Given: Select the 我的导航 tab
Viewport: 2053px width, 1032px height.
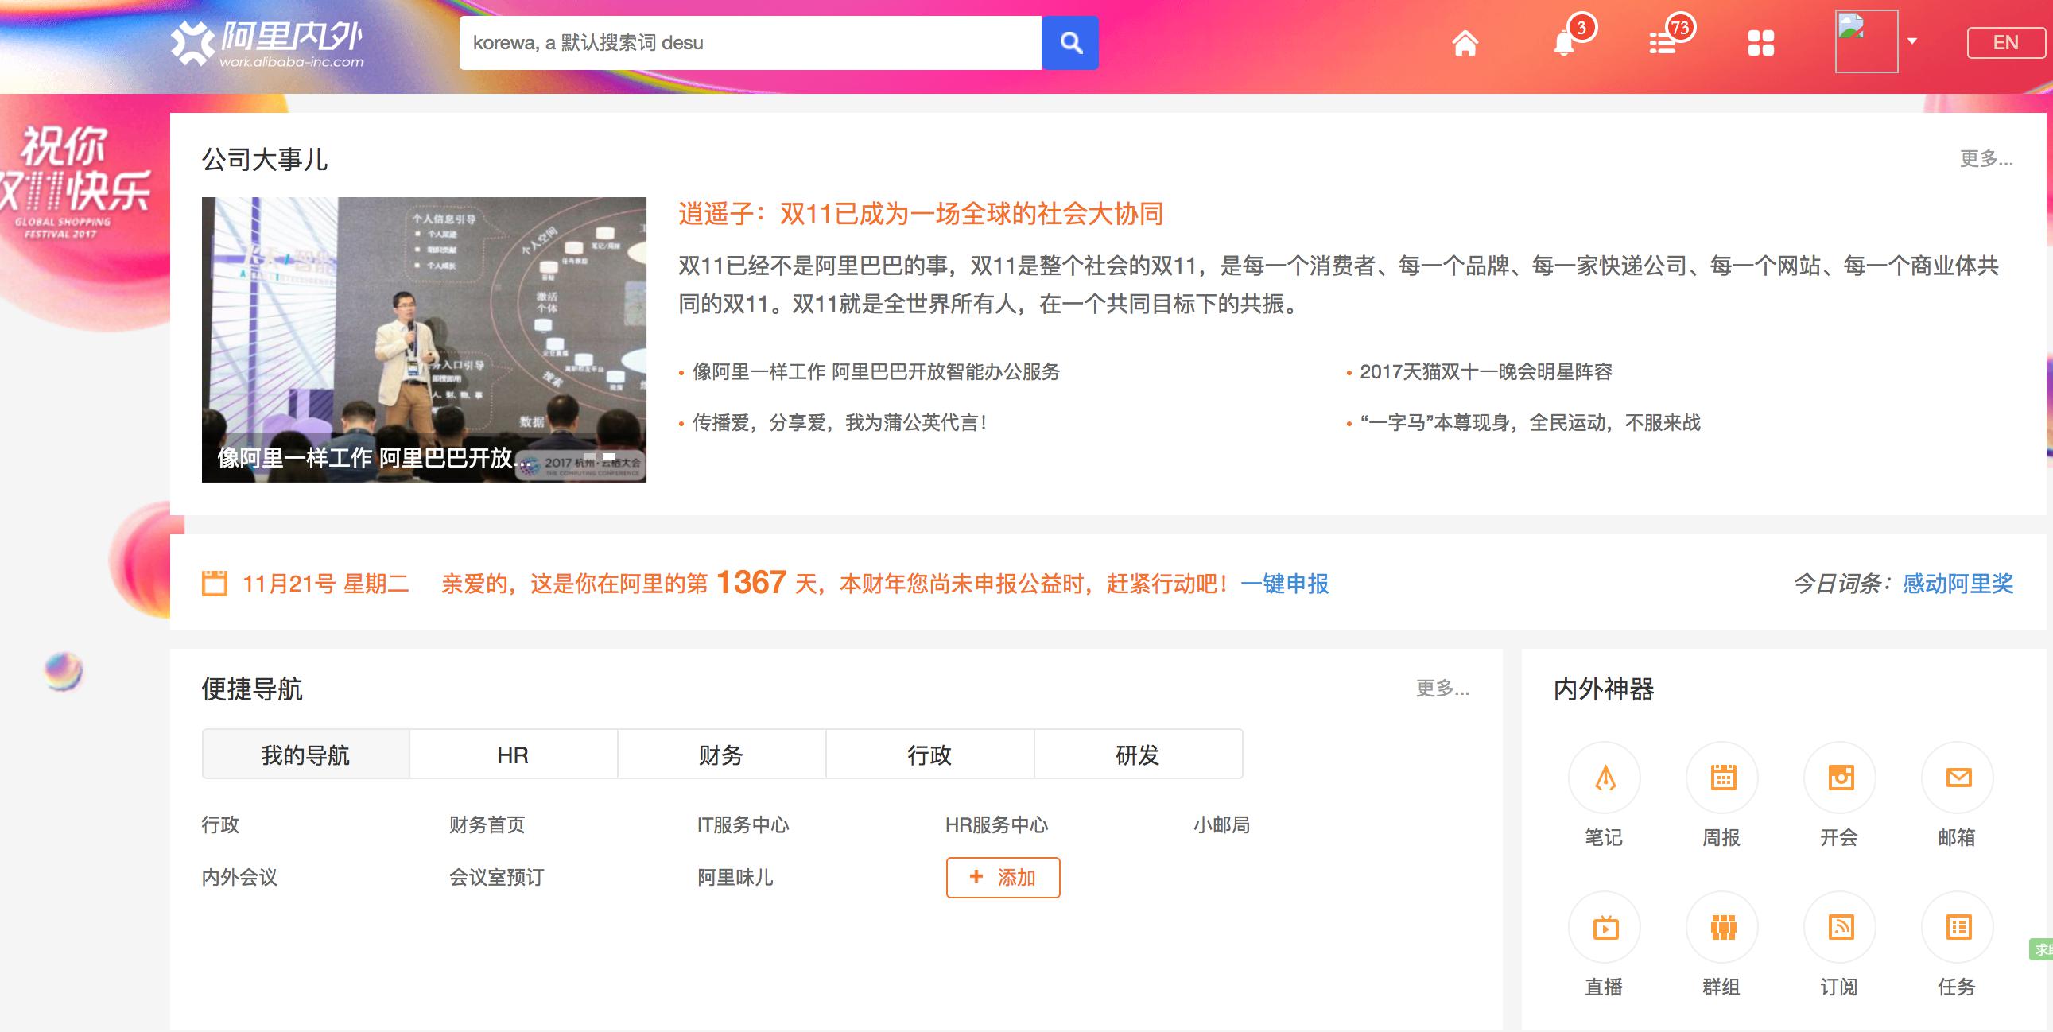Looking at the screenshot, I should (x=305, y=755).
